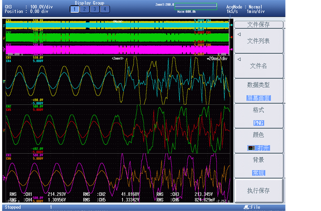Viewport: 321px width, 211px height.
Task: Change the 格式 format value PNG
Action: pyautogui.click(x=258, y=123)
